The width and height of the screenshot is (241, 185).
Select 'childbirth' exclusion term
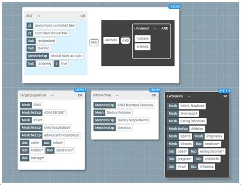(212, 159)
